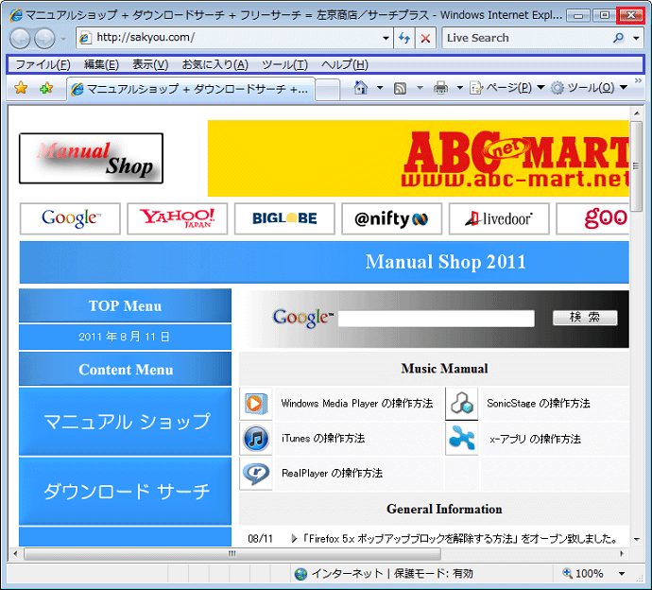
Task: Open the RealPlayer manual icon
Action: (256, 474)
